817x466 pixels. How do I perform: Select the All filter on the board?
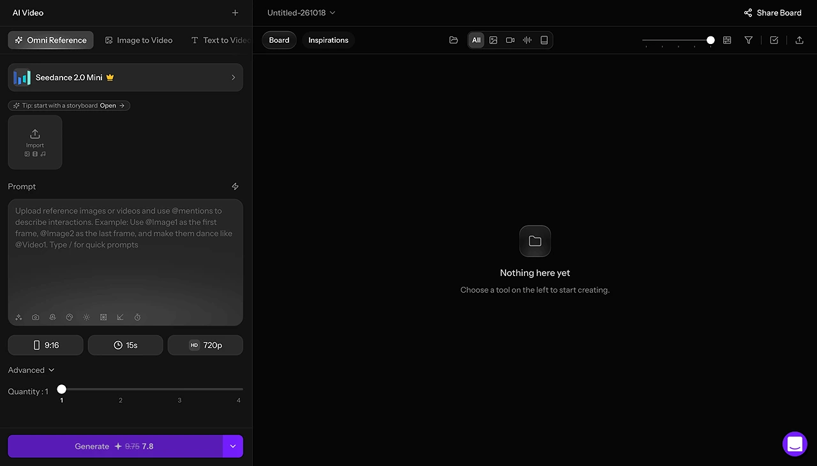coord(476,40)
